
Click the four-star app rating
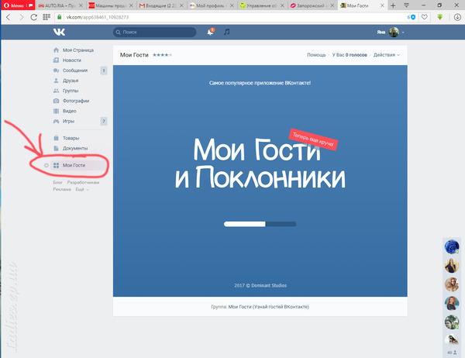pyautogui.click(x=162, y=55)
